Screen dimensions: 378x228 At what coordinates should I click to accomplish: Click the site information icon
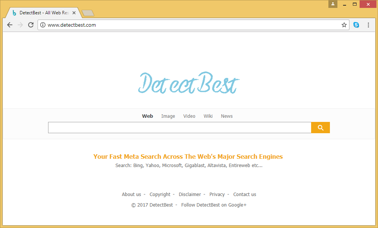(43, 25)
